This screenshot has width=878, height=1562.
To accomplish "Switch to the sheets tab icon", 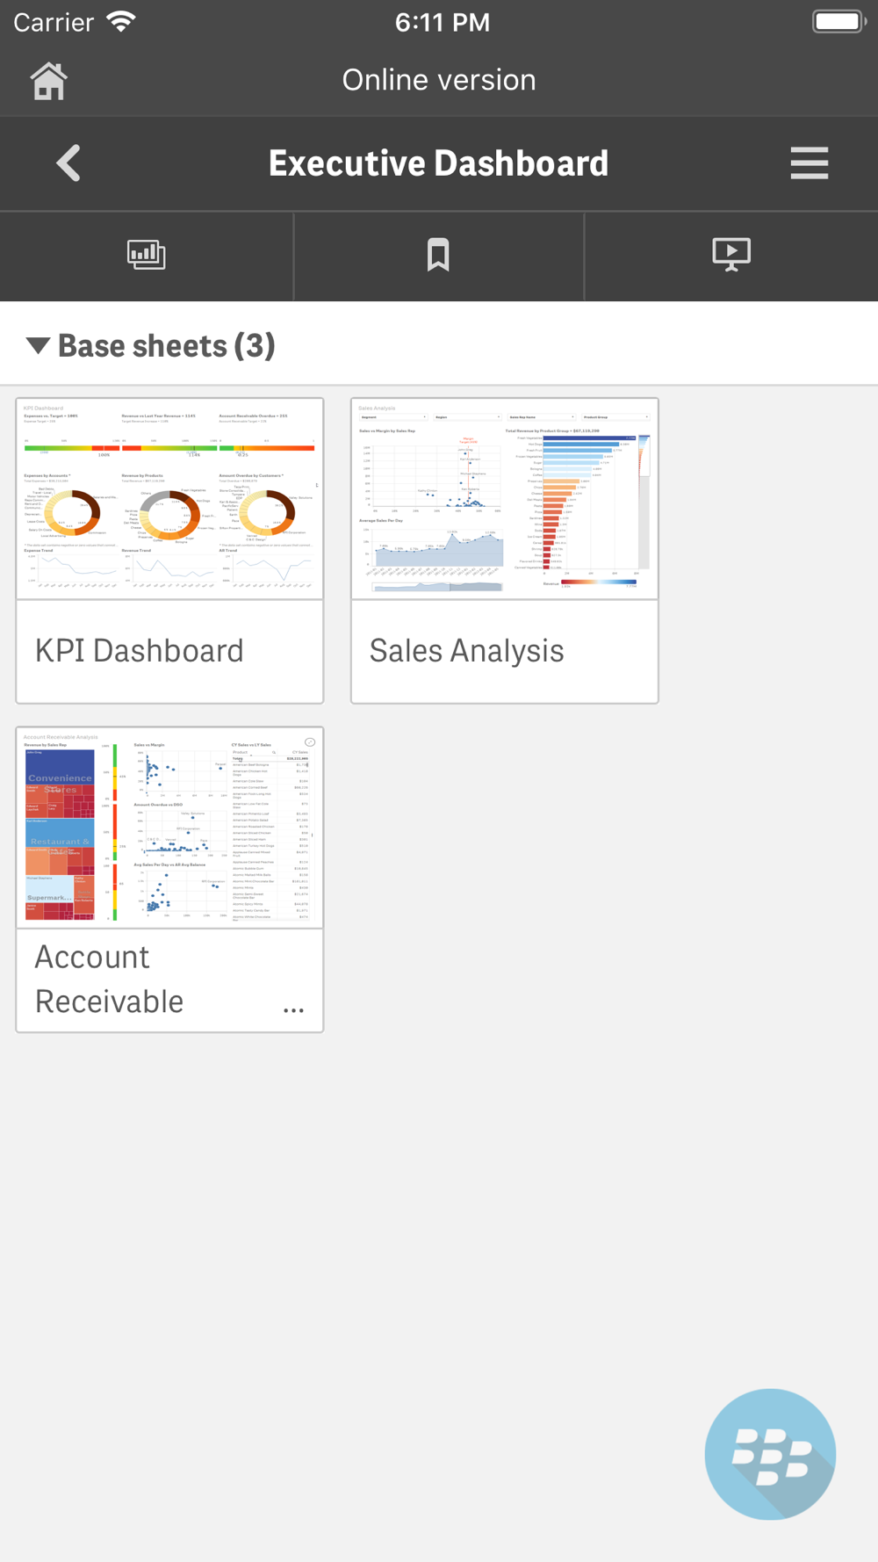I will point(147,255).
